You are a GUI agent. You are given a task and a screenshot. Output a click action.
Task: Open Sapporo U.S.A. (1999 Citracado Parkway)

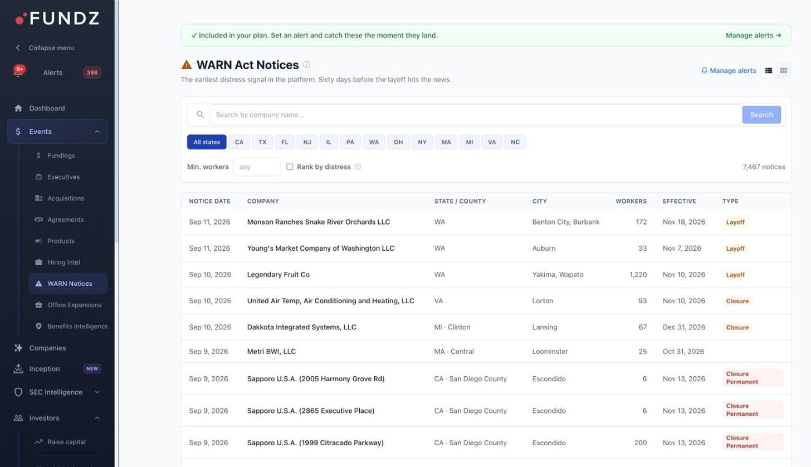315,443
